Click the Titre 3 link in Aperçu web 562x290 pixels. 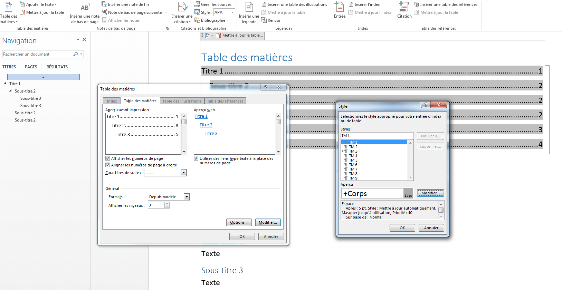(x=211, y=134)
